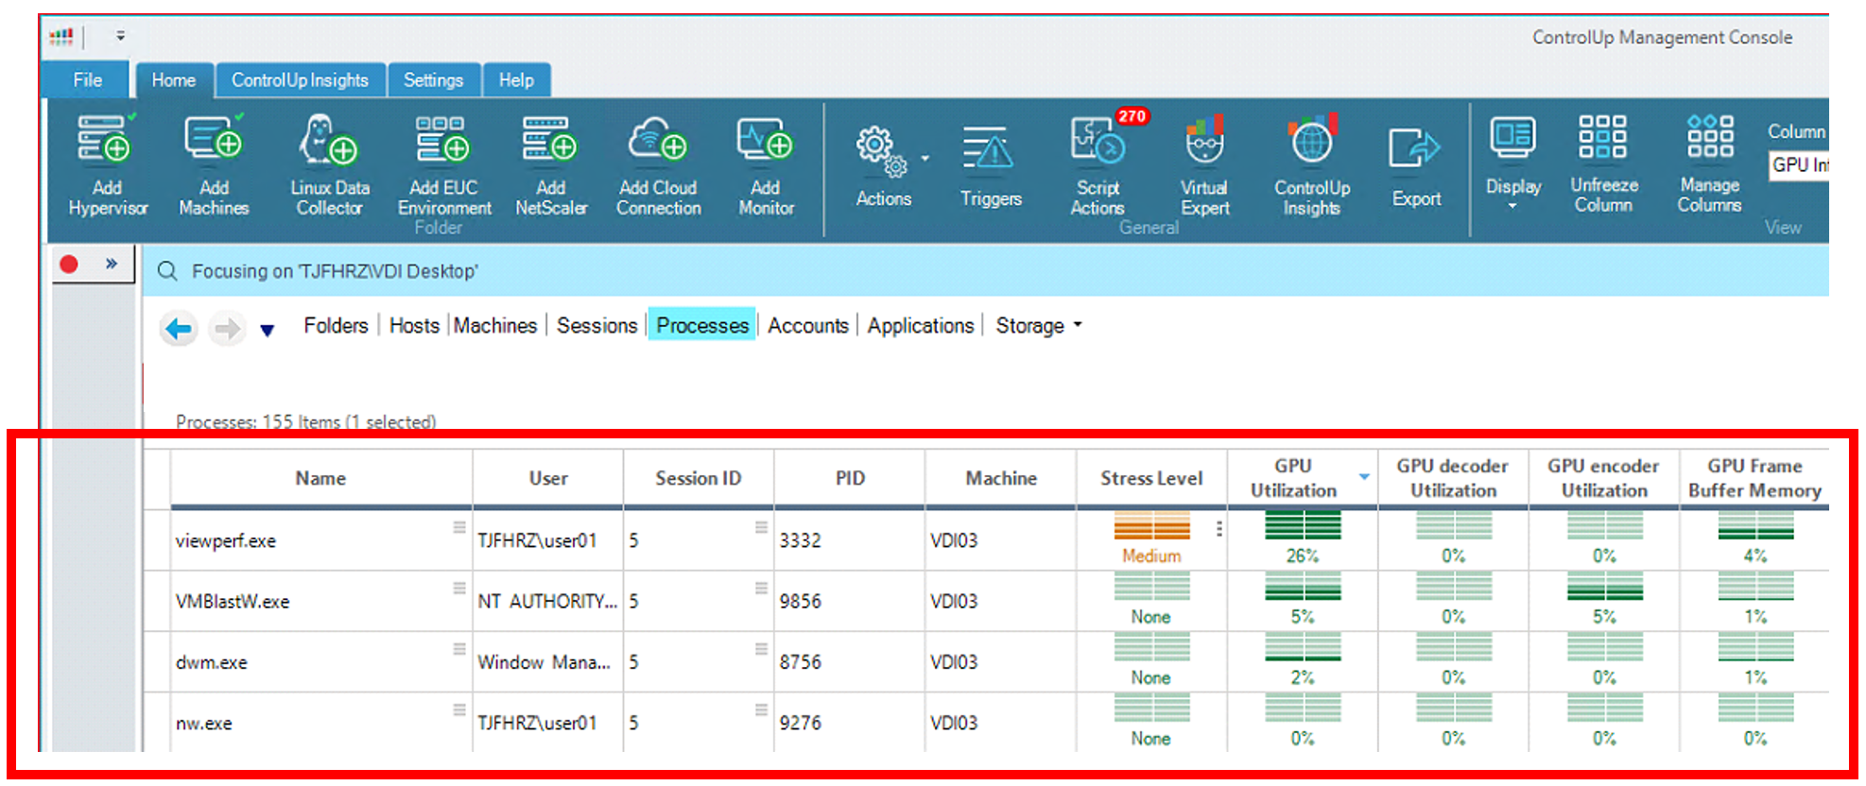Switch to the Home tab
Screen dimensions: 1866x786
click(x=174, y=80)
